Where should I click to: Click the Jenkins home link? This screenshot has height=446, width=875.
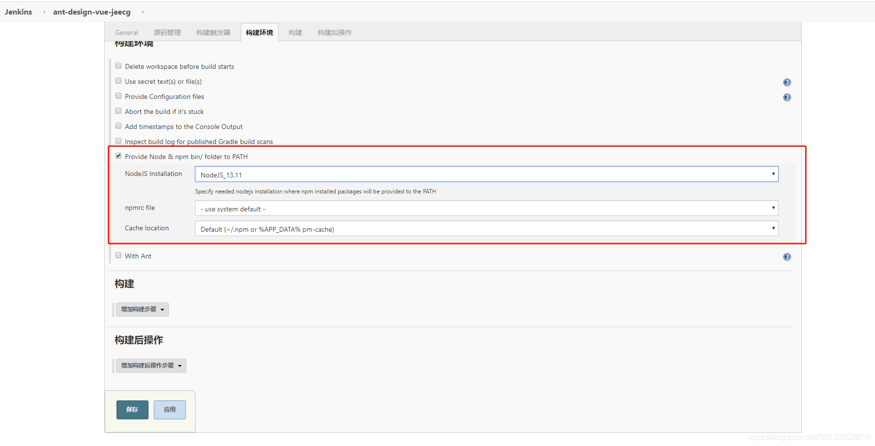[18, 12]
